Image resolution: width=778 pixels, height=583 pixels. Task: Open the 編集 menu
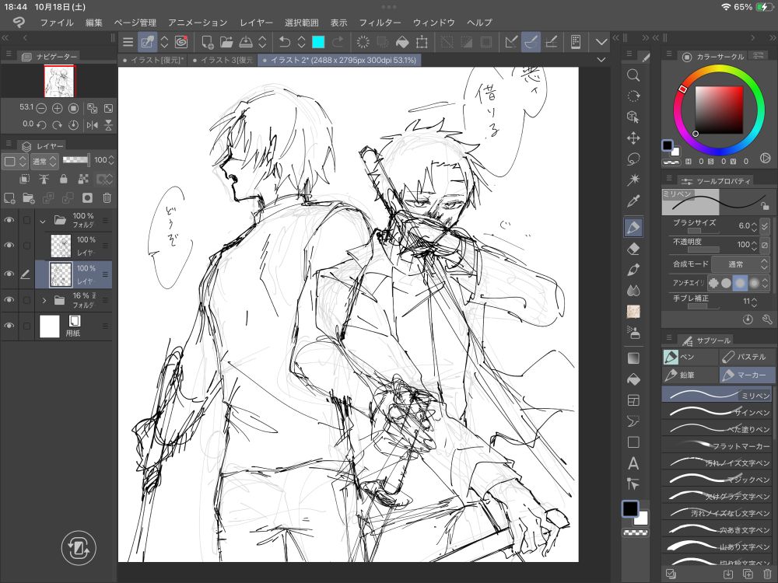94,23
